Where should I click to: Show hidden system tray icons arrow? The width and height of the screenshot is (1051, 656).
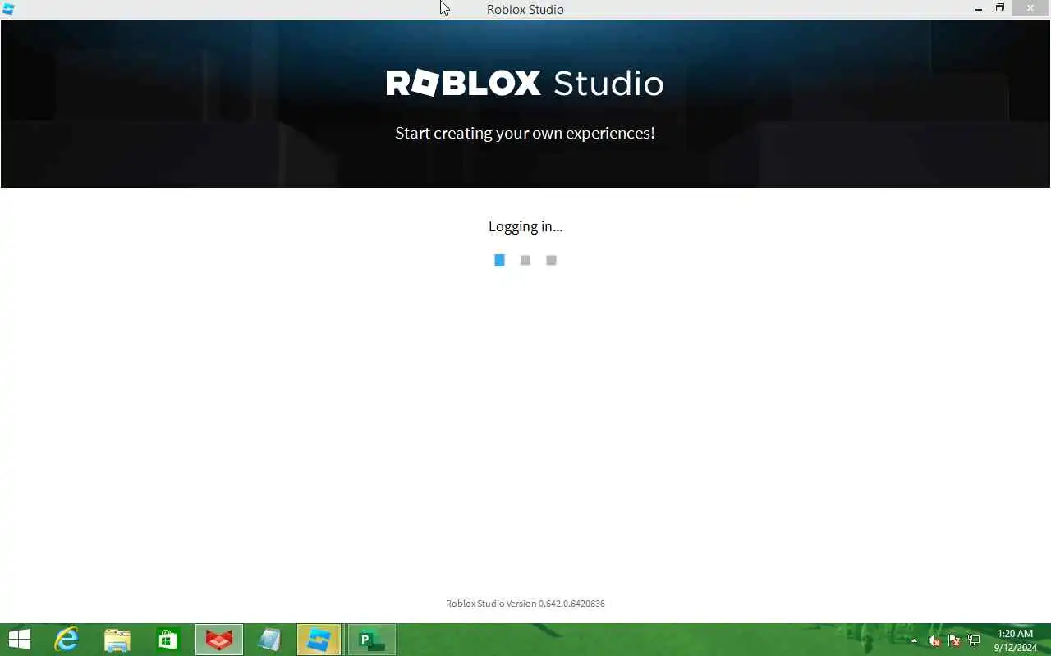coord(914,640)
